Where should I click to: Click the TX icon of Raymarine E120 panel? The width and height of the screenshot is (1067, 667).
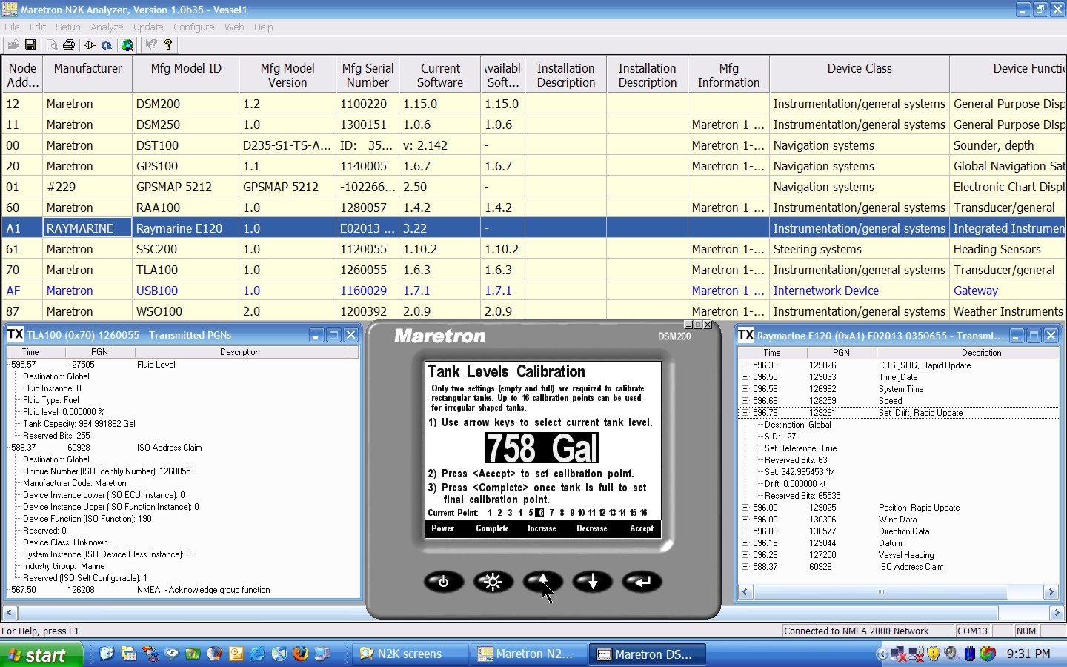click(745, 335)
